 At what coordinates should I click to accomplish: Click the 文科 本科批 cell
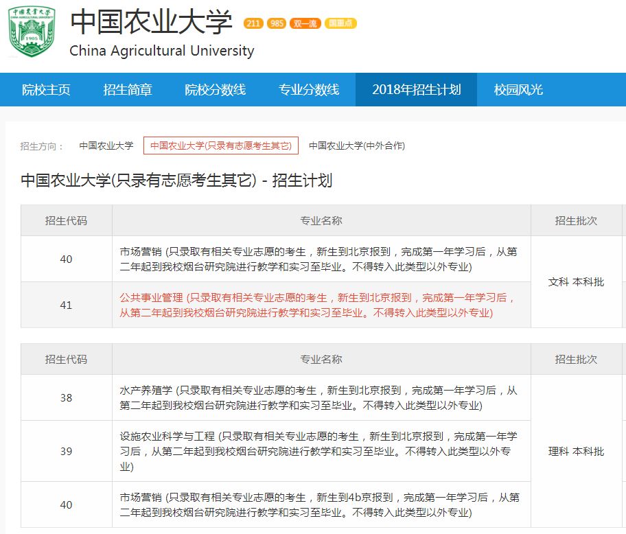(576, 282)
